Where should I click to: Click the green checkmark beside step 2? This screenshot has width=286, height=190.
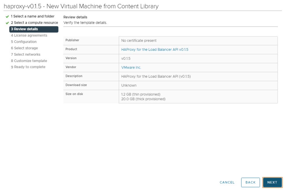7,23
